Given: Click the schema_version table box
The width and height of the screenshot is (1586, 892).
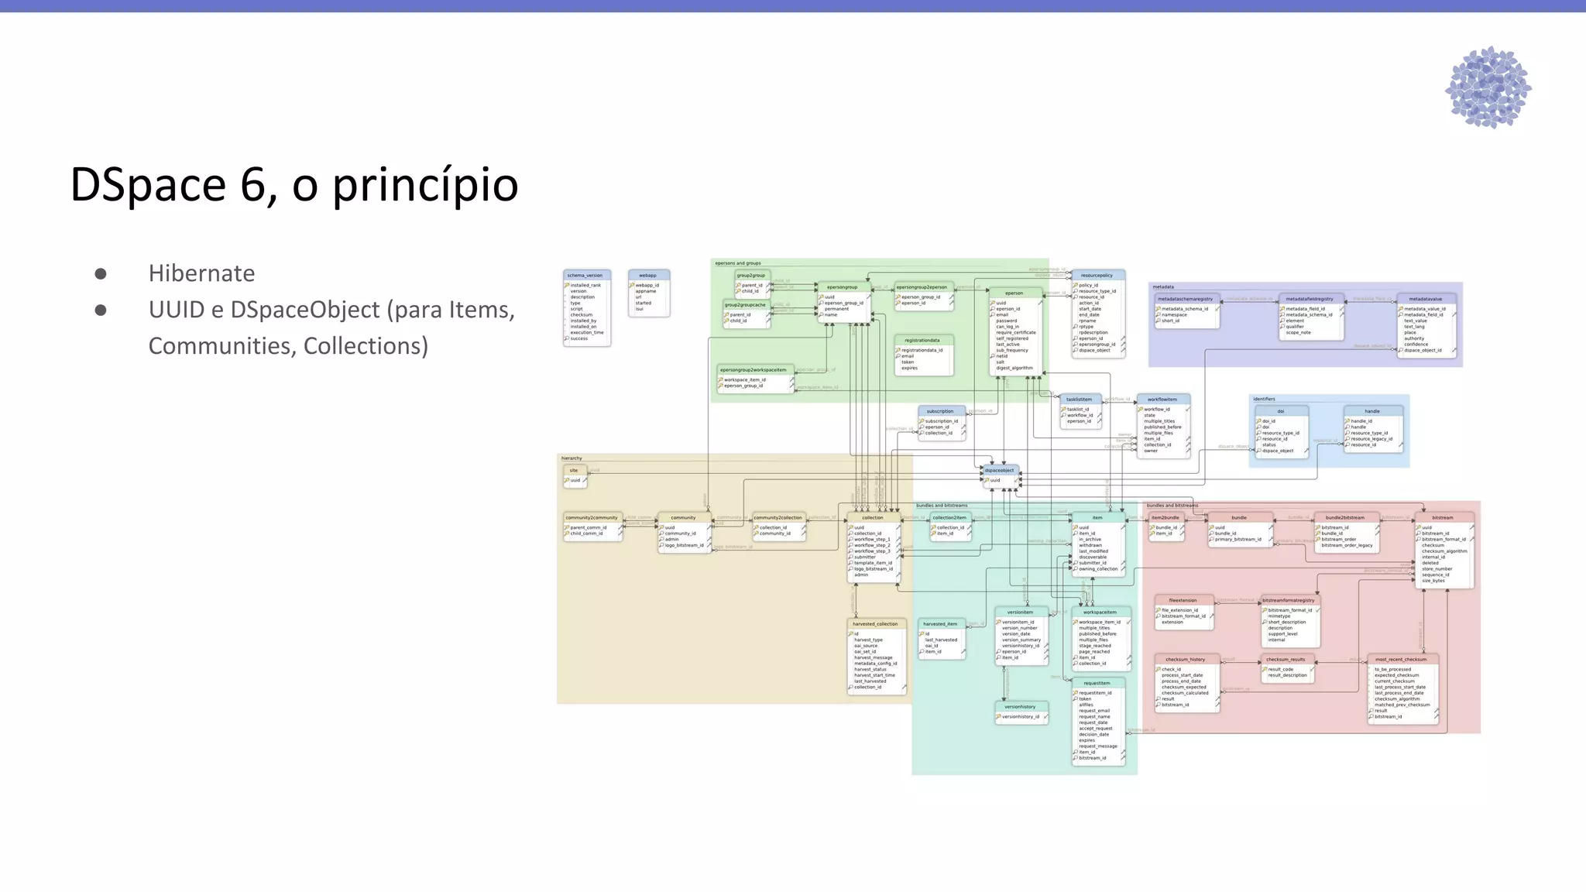Looking at the screenshot, I should [586, 307].
